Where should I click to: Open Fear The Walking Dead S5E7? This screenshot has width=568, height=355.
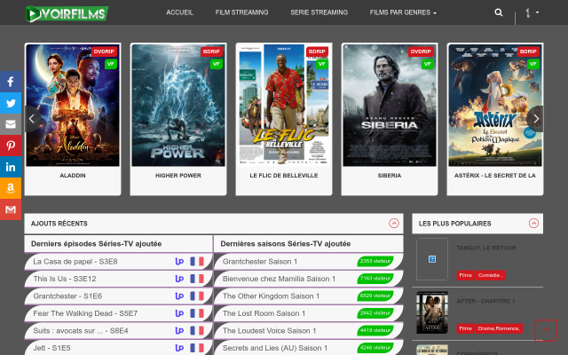click(85, 313)
